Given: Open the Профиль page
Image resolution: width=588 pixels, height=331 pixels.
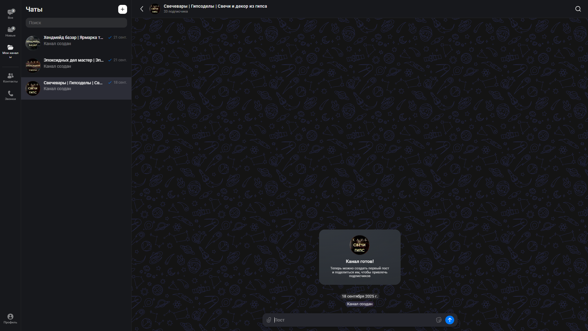Looking at the screenshot, I should click(10, 318).
